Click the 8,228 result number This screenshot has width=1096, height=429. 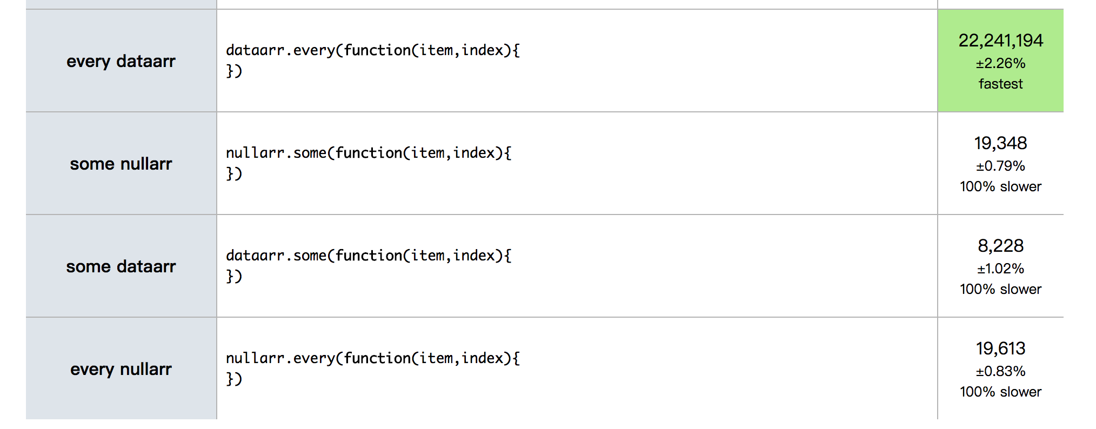click(x=1000, y=246)
